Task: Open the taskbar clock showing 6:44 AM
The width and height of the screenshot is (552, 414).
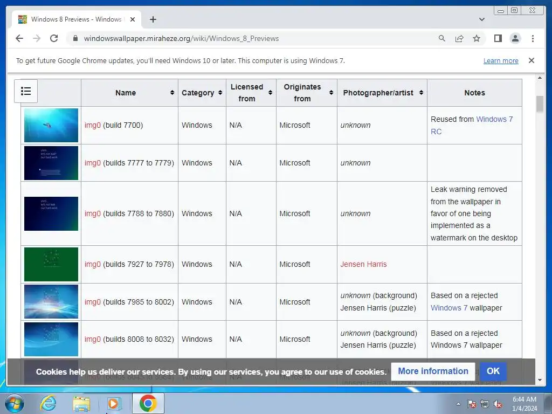Action: [524, 404]
